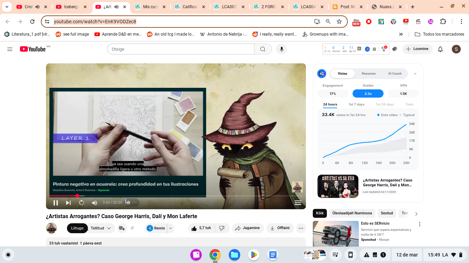469x263 pixels.
Task: Reload the current page
Action: coord(32,22)
